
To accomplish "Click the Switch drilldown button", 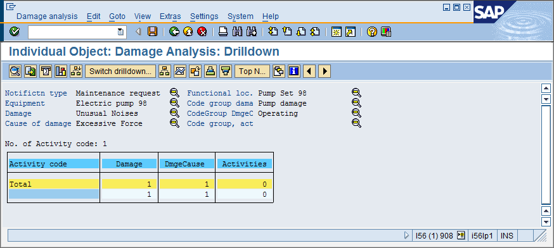I will pos(120,71).
